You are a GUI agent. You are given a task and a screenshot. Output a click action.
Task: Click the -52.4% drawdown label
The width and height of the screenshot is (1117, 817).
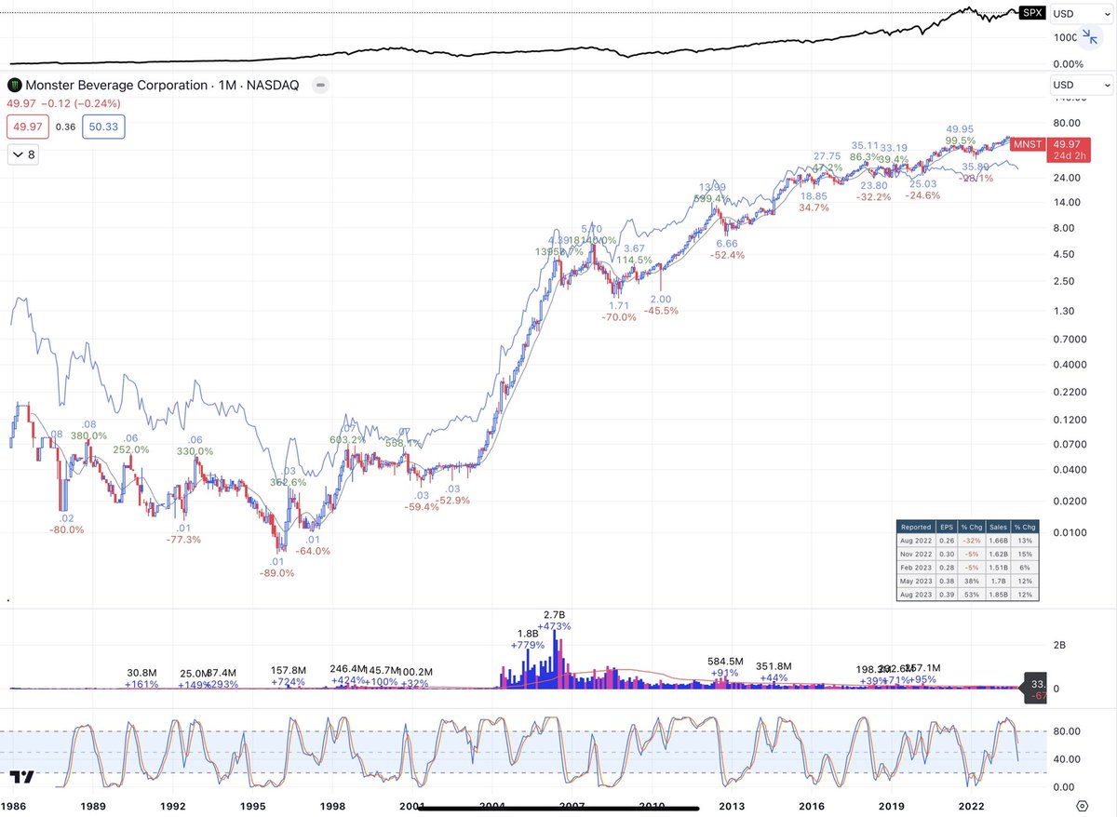click(726, 255)
